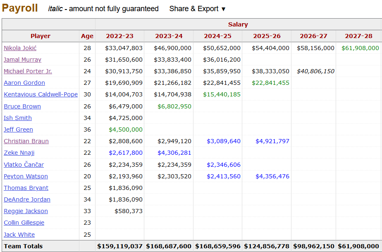Viewport: 382px width, 252px height.
Task: Select Čančar's blue $2,346,606 salary
Action: pos(224,165)
